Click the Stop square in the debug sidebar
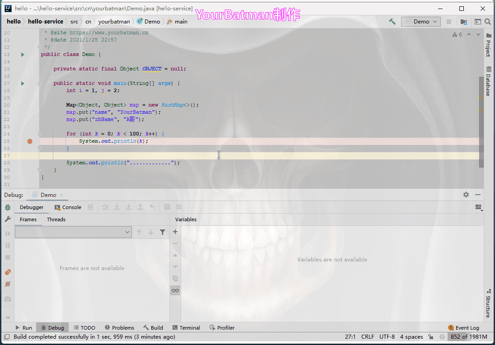Viewport: 495px width, 345px height. coord(8,257)
